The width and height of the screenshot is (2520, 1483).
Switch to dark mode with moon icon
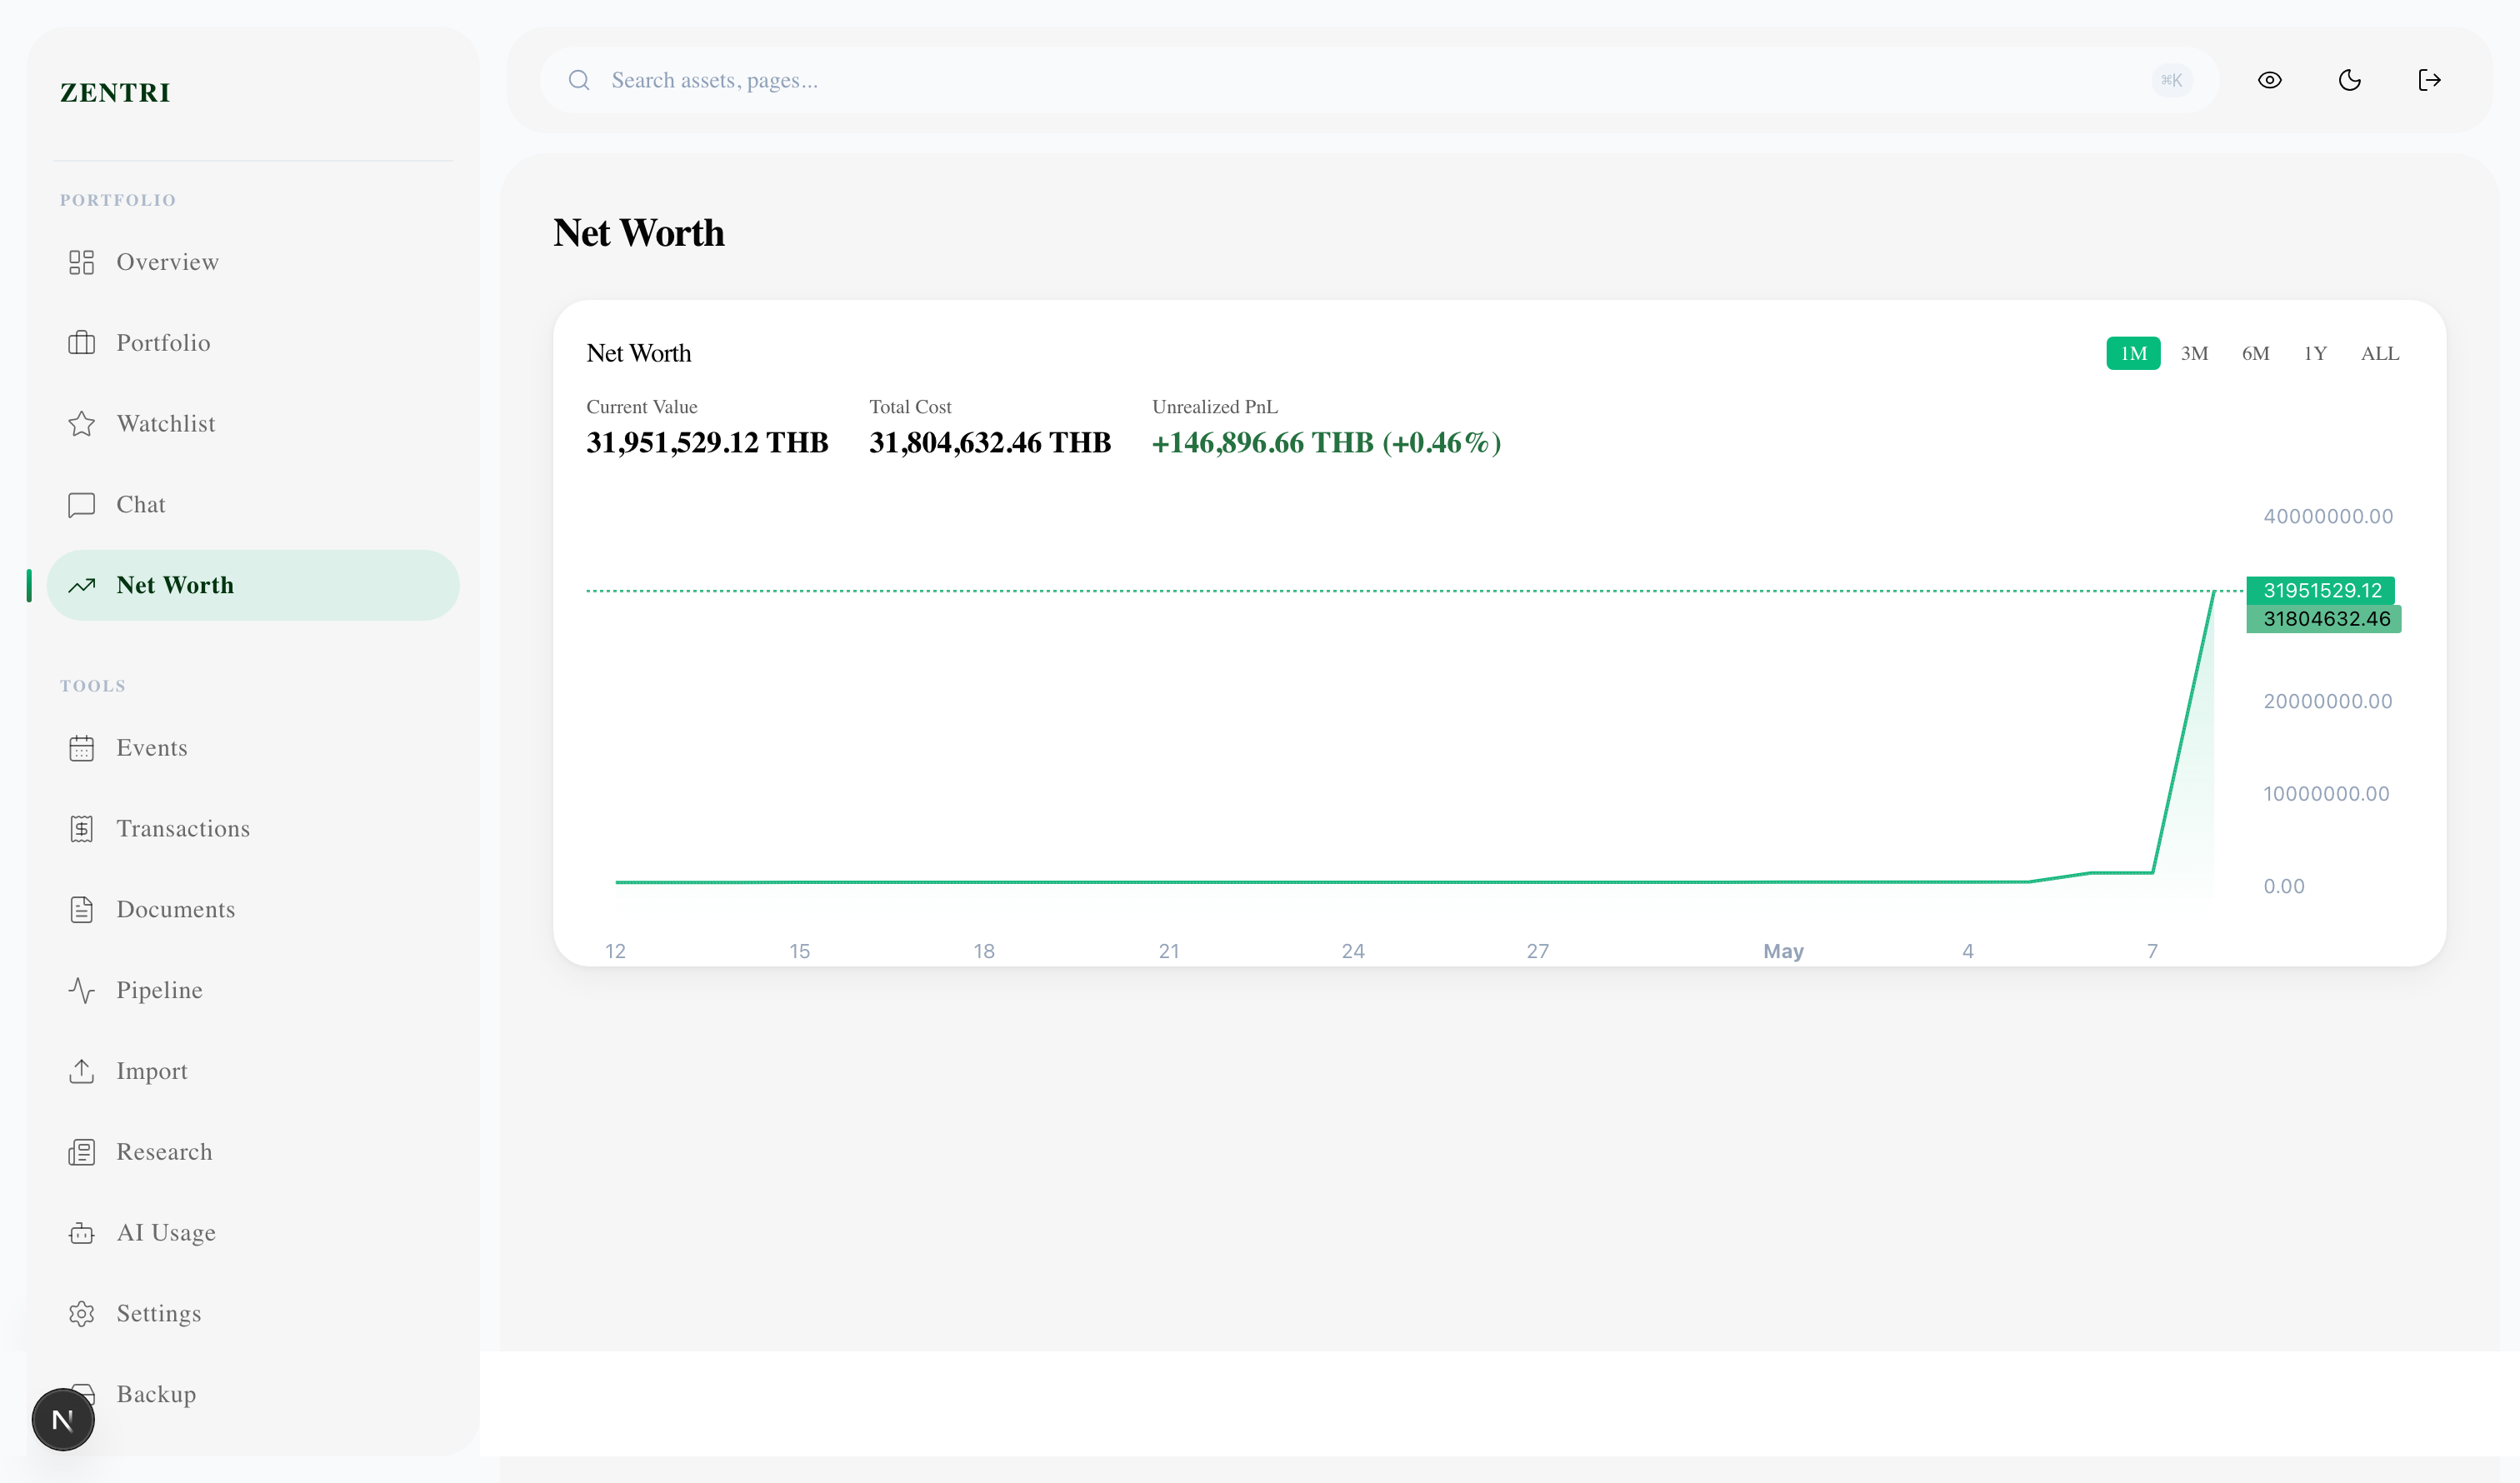(x=2349, y=80)
